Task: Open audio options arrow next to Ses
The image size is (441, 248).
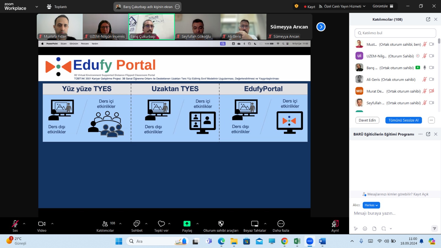Action: coord(24,223)
